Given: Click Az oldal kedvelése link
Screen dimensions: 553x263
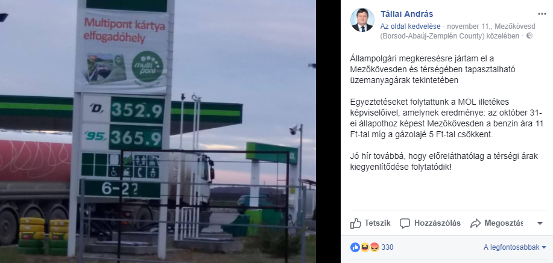Looking at the screenshot, I should pos(410,26).
